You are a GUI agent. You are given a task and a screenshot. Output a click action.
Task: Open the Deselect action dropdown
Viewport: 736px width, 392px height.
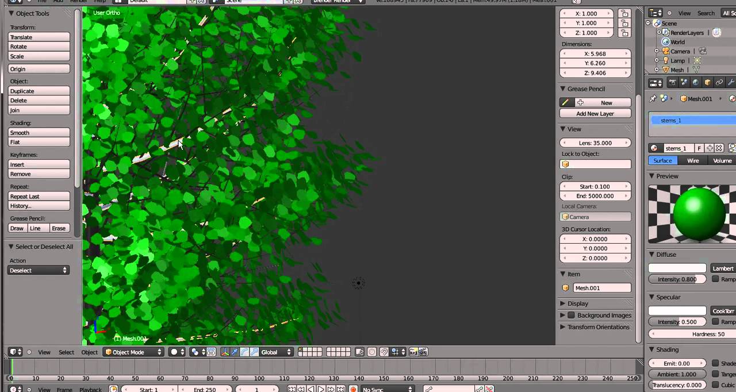click(x=39, y=270)
